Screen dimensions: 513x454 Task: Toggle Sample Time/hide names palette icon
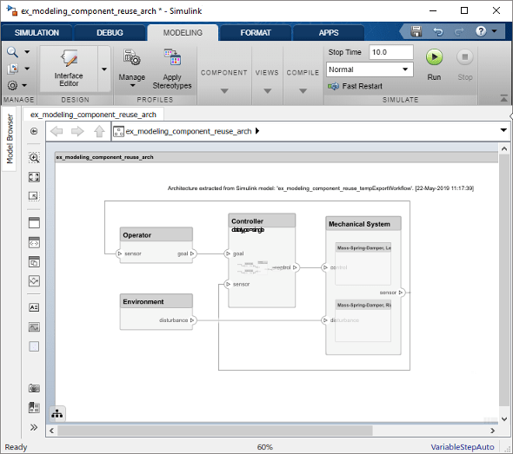[34, 346]
